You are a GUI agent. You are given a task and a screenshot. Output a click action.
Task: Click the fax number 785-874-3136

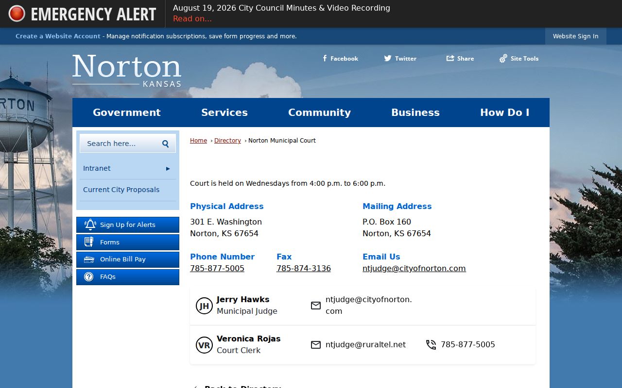(304, 269)
